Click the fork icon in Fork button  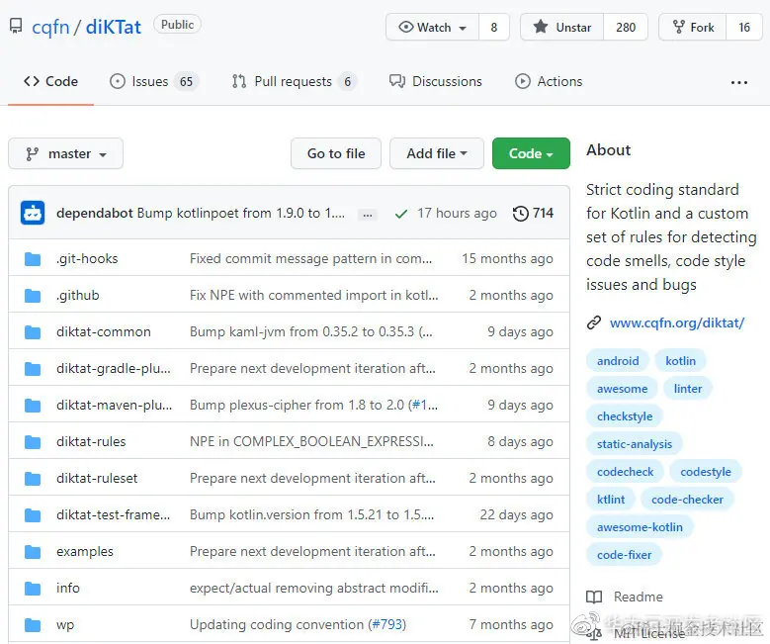679,27
